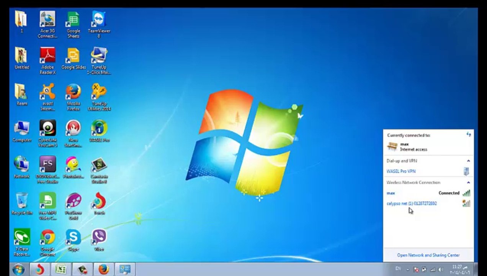Open the Google Slides desktop shortcut
The height and width of the screenshot is (276, 487).
pos(73,58)
